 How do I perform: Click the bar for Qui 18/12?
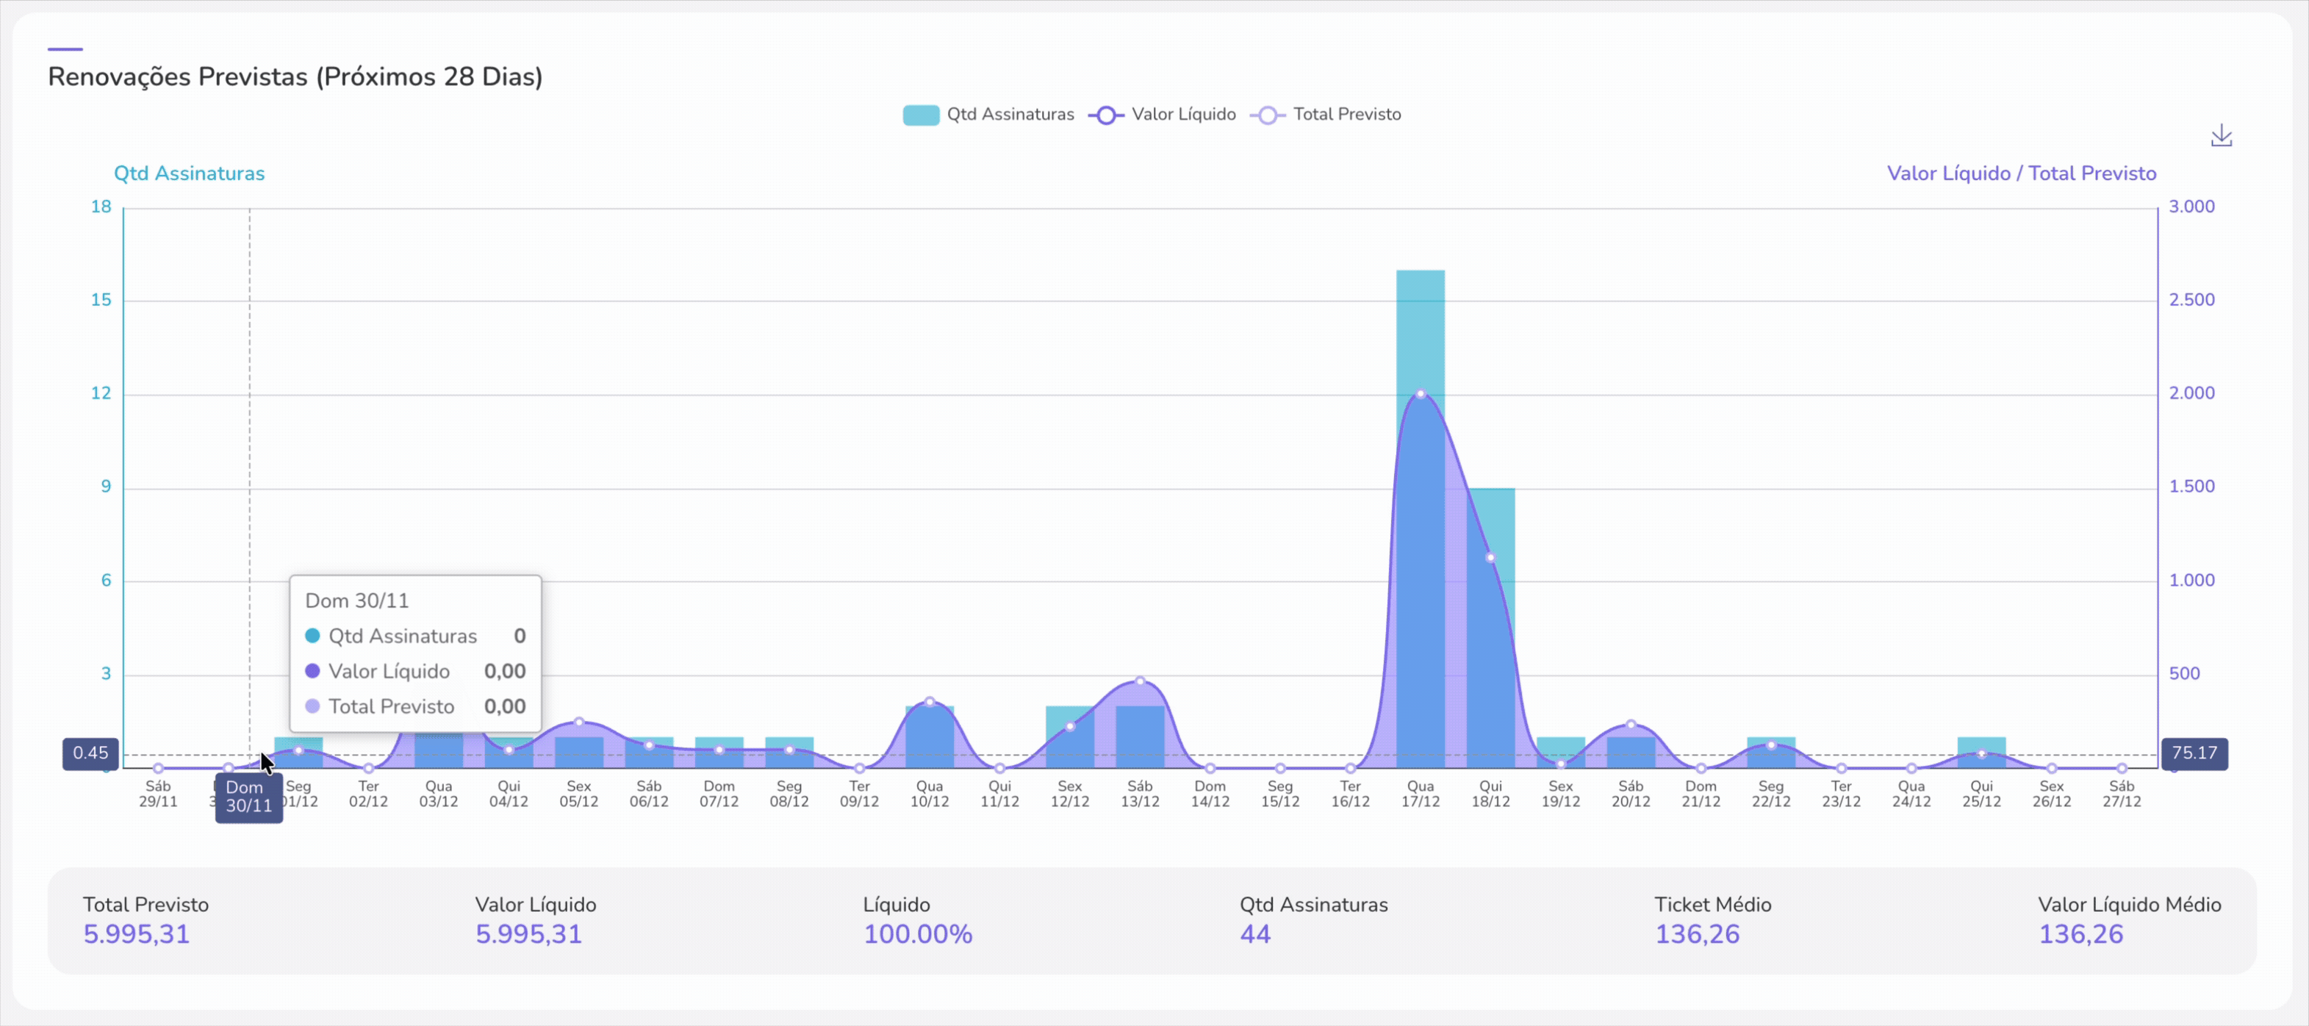[1501, 520]
